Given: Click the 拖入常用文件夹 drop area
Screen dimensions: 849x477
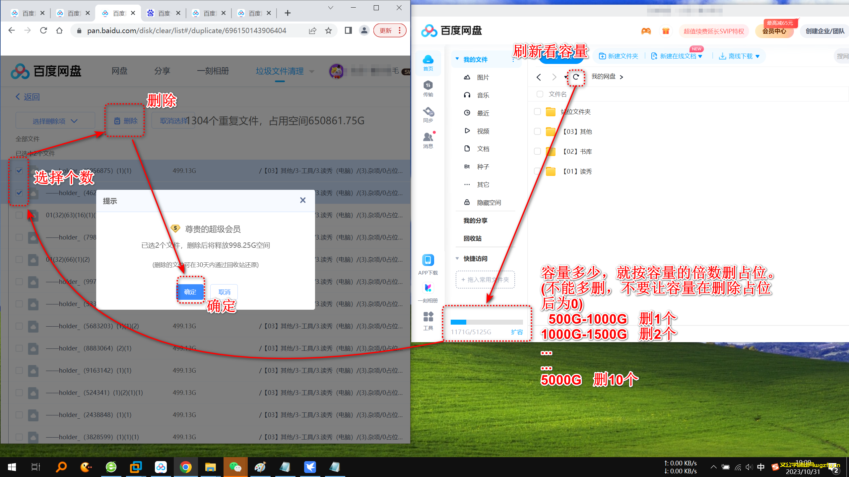Looking at the screenshot, I should [485, 280].
